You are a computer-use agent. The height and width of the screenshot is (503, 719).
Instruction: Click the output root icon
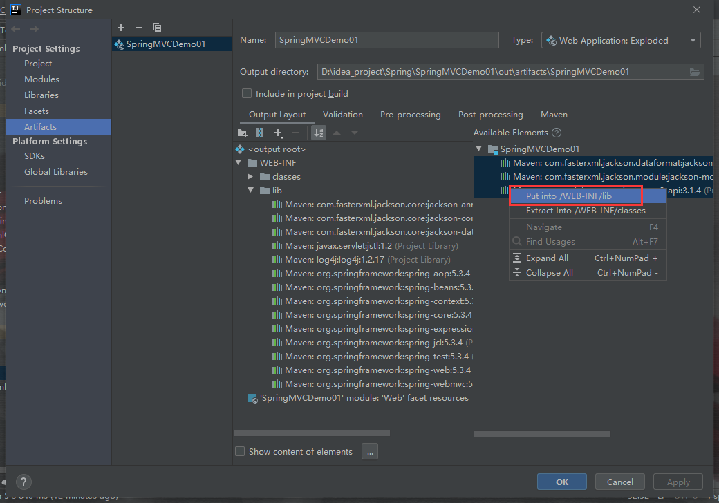tap(240, 149)
